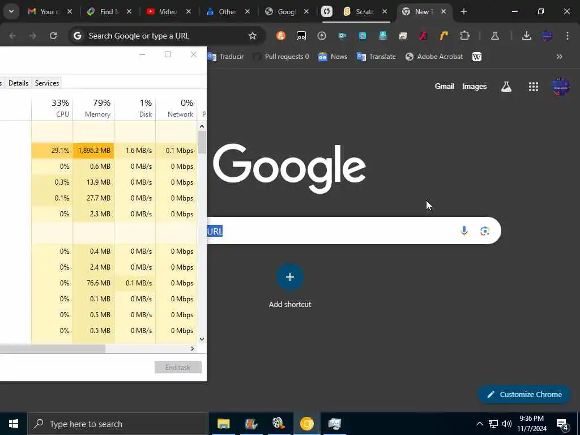Open the Traducir bookmark

click(225, 57)
